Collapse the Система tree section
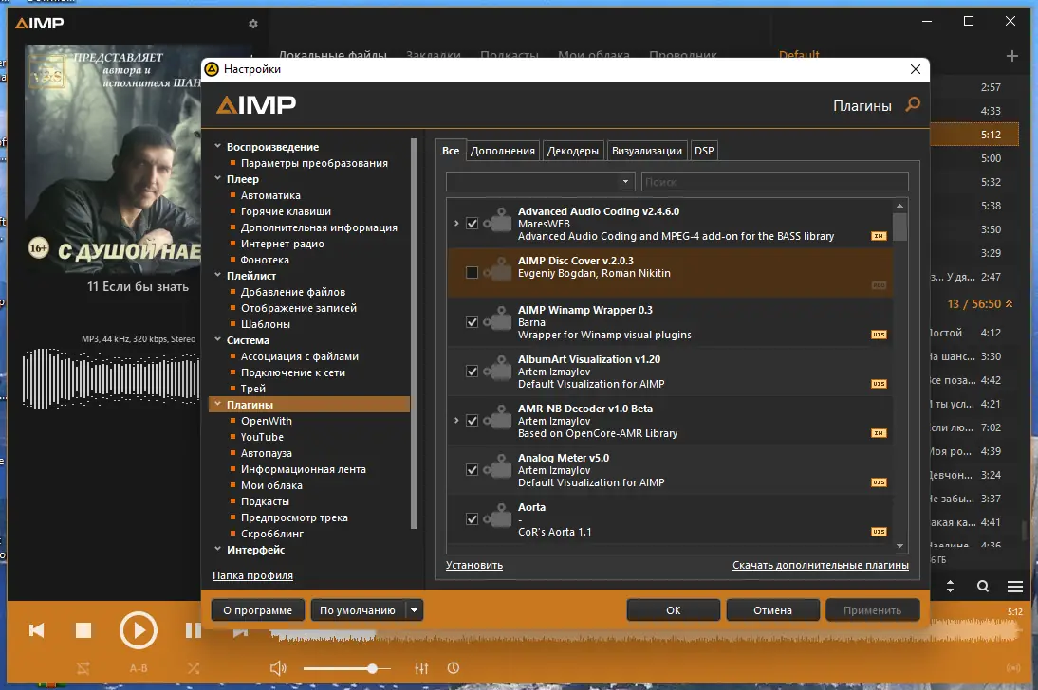The width and height of the screenshot is (1038, 690). point(218,340)
